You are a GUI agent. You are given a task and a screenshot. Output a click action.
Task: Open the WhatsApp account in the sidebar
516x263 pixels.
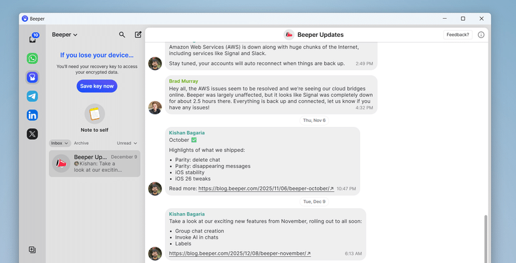33,59
